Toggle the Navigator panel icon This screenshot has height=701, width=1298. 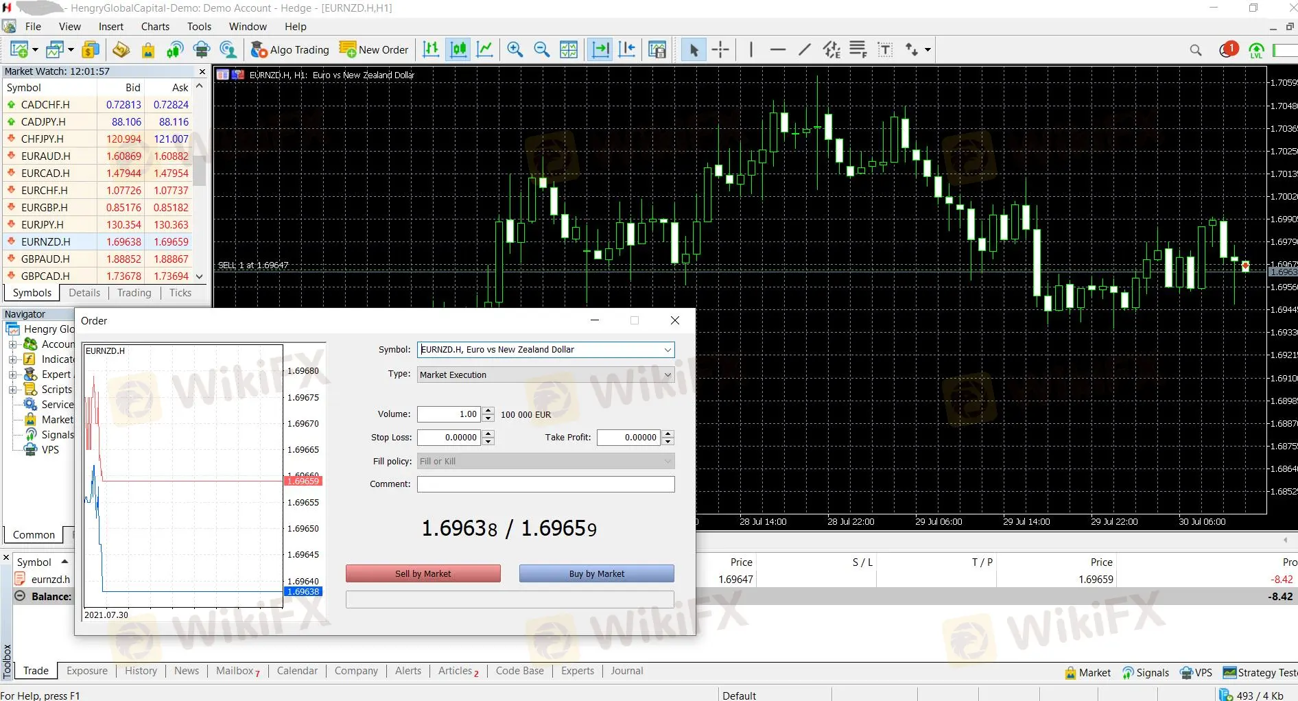121,49
